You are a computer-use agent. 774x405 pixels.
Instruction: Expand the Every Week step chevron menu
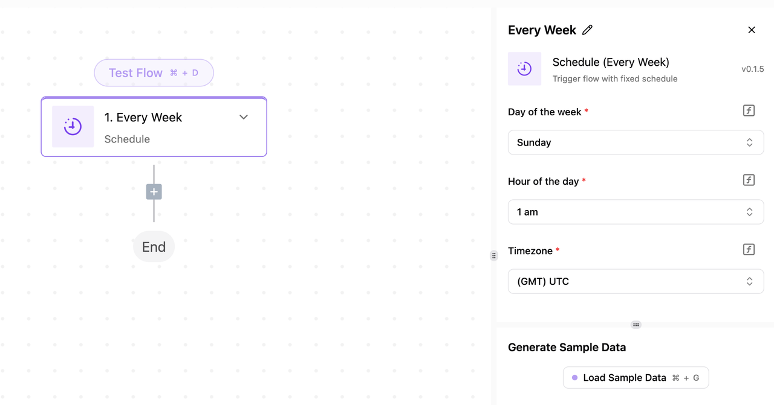point(244,117)
